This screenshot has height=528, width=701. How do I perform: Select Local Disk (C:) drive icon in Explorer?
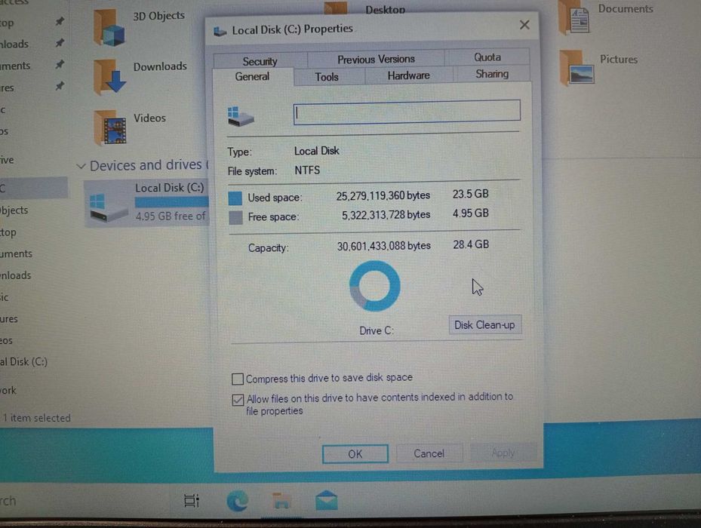point(108,207)
